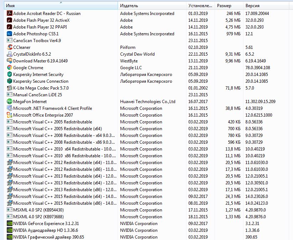The width and height of the screenshot is (293, 240).
Task: Sort programs by the Версия column header
Action: (266, 6)
